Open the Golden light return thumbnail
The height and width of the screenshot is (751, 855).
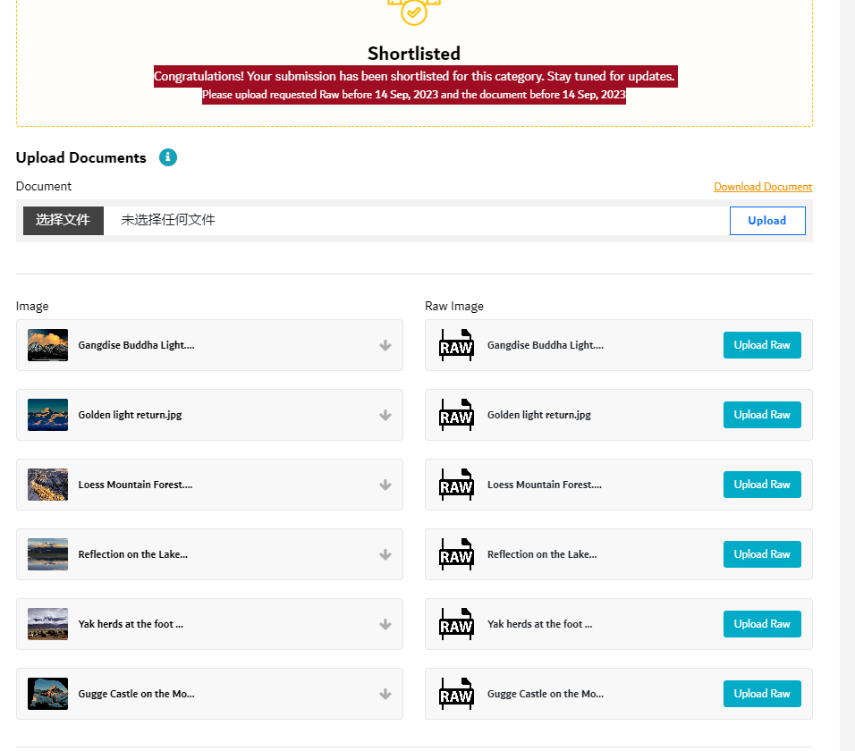48,415
